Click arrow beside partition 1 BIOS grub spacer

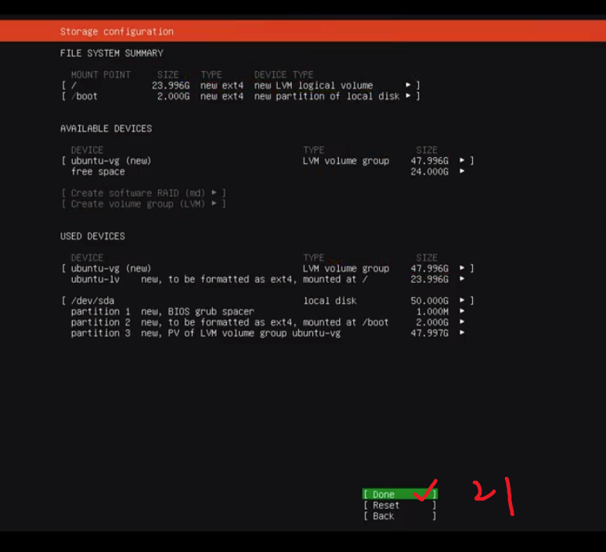coord(462,311)
